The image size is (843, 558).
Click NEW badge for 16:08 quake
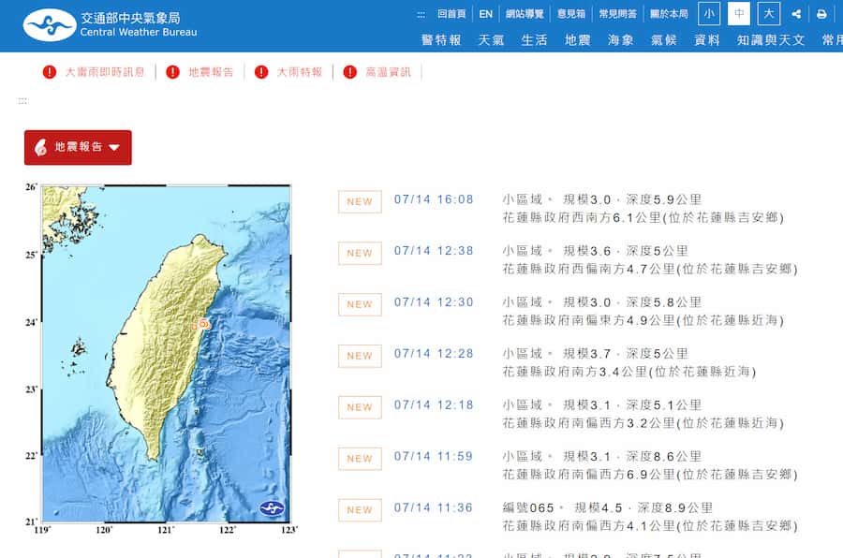[360, 201]
